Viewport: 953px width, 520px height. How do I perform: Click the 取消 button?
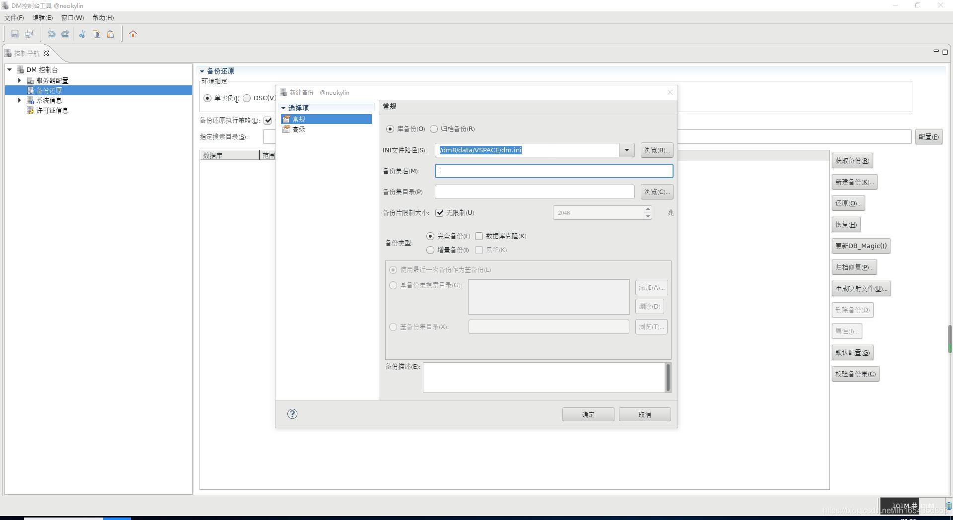tap(645, 414)
